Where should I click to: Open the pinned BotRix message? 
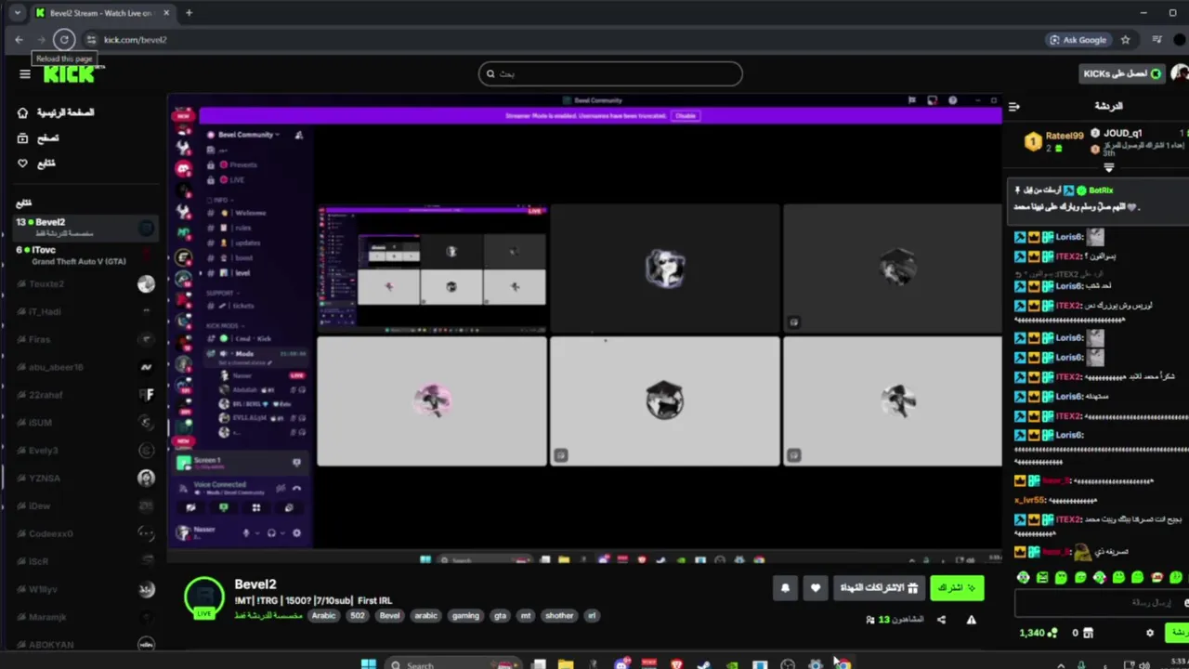pos(1096,199)
